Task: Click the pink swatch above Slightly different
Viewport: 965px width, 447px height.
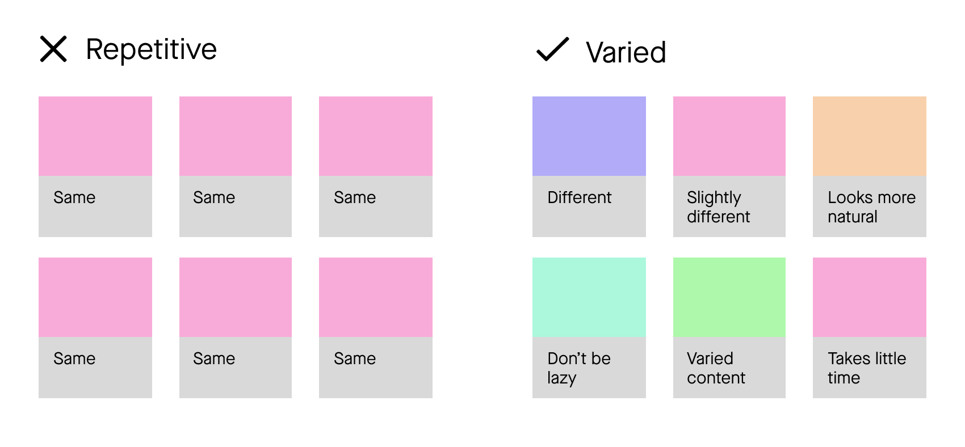Action: point(729,136)
